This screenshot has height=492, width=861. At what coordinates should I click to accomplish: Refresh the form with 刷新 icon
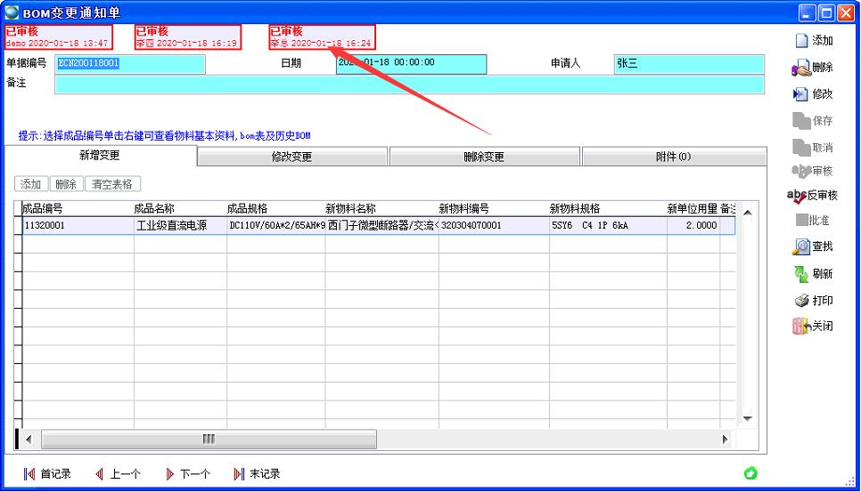(801, 274)
